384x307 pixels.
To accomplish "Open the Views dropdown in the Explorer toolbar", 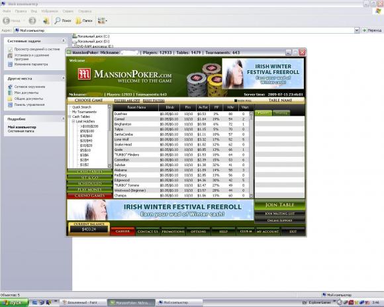I will (102, 21).
